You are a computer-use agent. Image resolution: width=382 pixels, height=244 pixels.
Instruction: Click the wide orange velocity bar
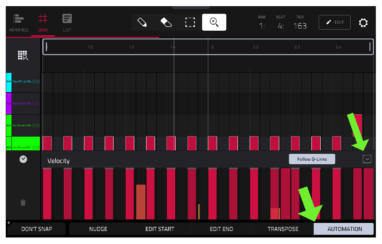[141, 202]
